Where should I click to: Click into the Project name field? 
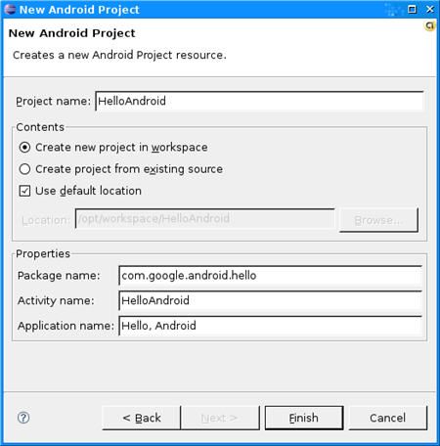(259, 101)
